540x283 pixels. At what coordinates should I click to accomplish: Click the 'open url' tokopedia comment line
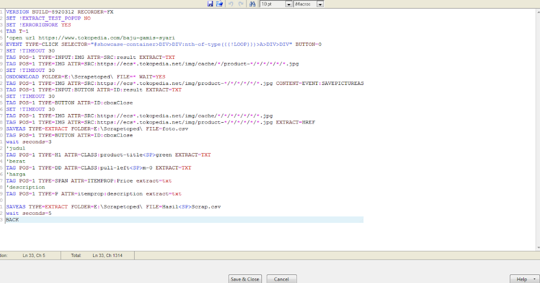(x=90, y=38)
